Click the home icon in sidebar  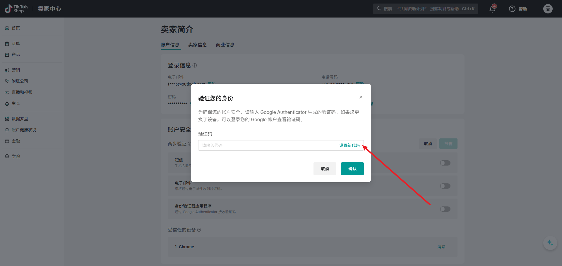[7, 28]
